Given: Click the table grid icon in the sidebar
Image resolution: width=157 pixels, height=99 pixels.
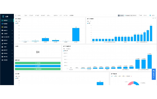Looking at the screenshot, I should [x=2, y=30].
